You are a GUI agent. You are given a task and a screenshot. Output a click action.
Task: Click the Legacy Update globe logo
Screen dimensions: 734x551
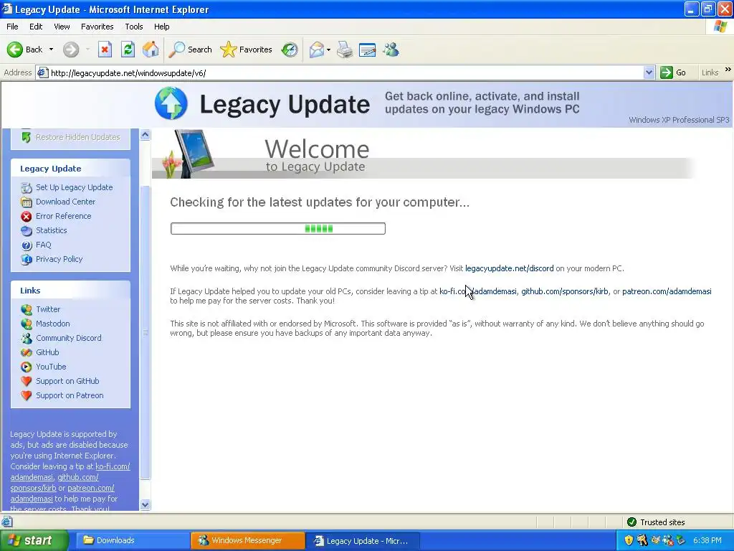(x=171, y=103)
